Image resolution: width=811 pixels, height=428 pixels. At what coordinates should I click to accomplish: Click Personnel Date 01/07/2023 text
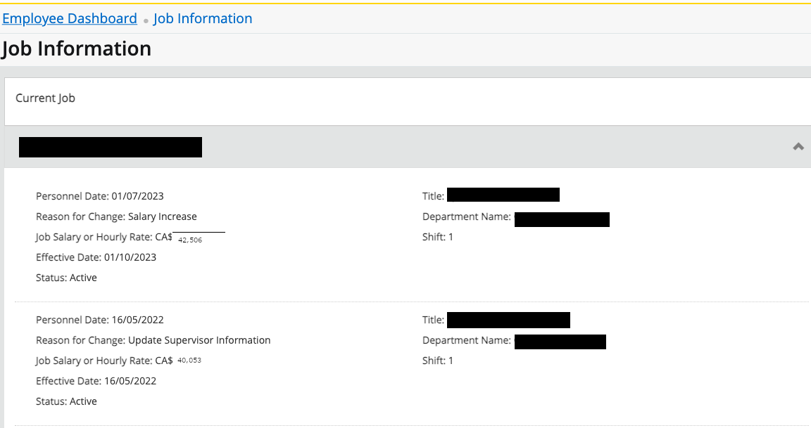(x=99, y=196)
